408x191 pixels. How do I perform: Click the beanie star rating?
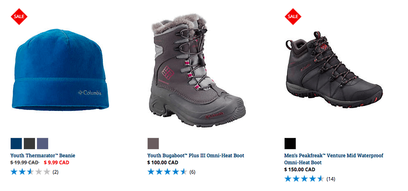click(x=30, y=172)
